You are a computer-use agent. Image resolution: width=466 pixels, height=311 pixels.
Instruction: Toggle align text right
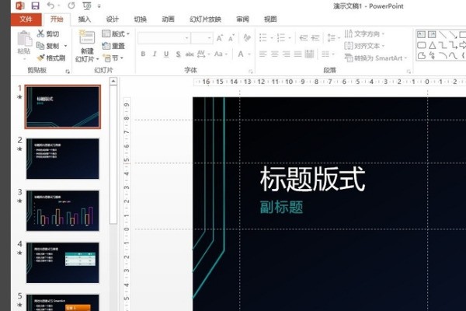(286, 54)
